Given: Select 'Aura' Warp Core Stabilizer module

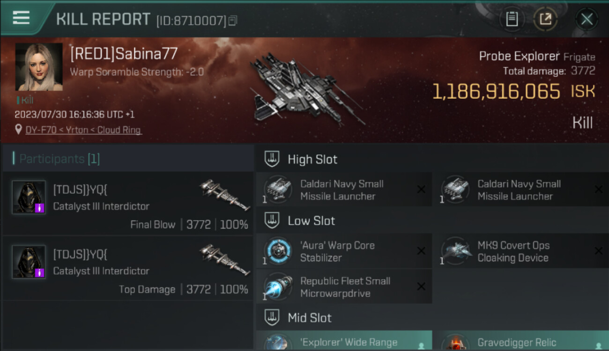Looking at the screenshot, I should (344, 251).
